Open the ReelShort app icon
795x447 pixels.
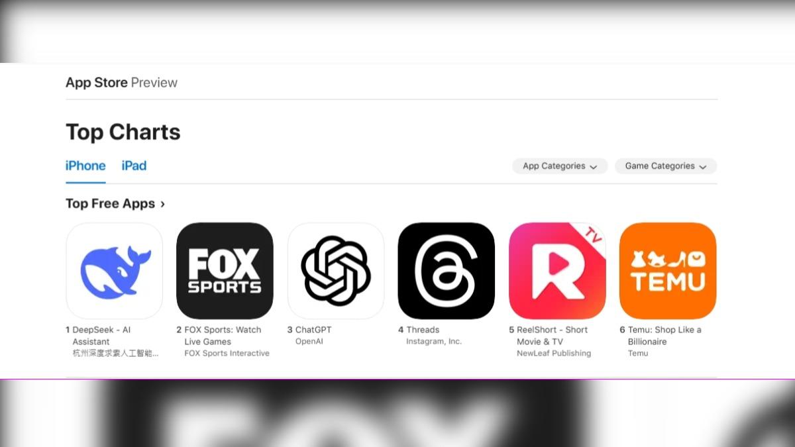coord(557,271)
